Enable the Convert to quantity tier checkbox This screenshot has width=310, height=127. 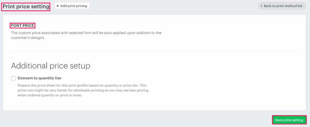(13, 78)
